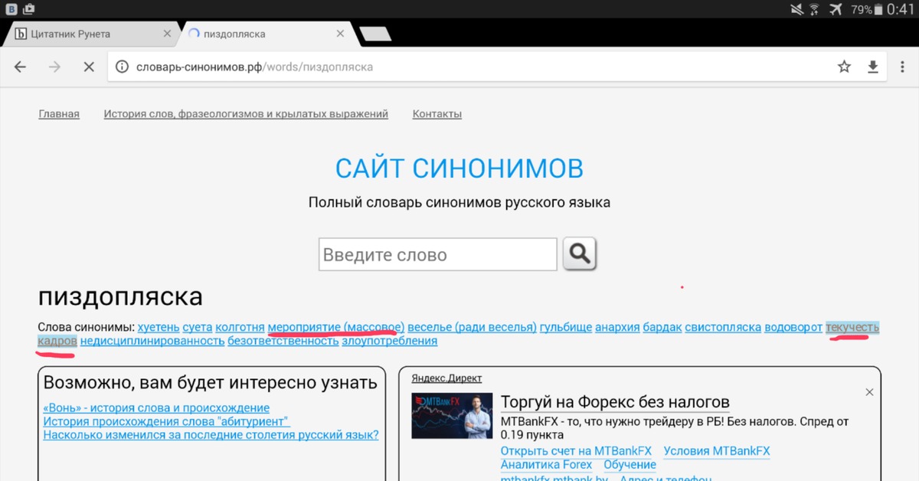
Task: Go back using the browser back arrow
Action: point(21,67)
